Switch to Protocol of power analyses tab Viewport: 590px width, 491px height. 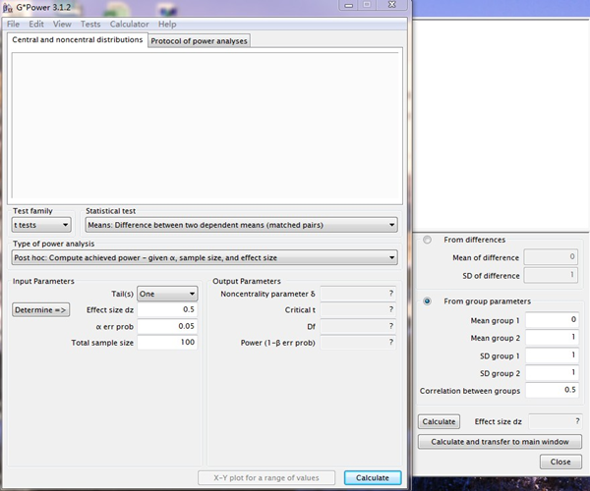200,40
